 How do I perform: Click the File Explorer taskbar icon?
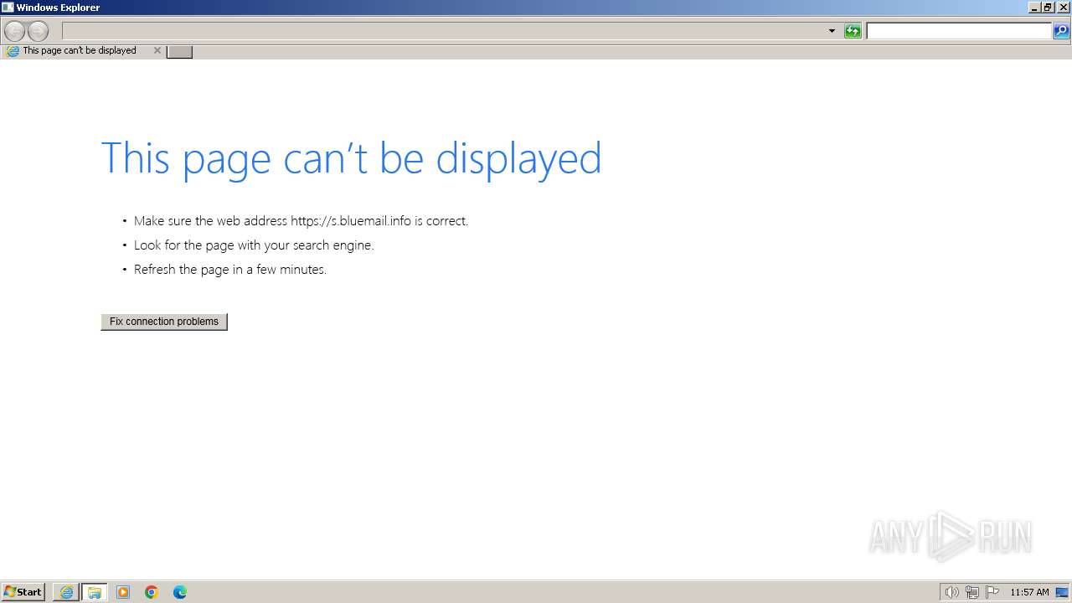pyautogui.click(x=95, y=592)
